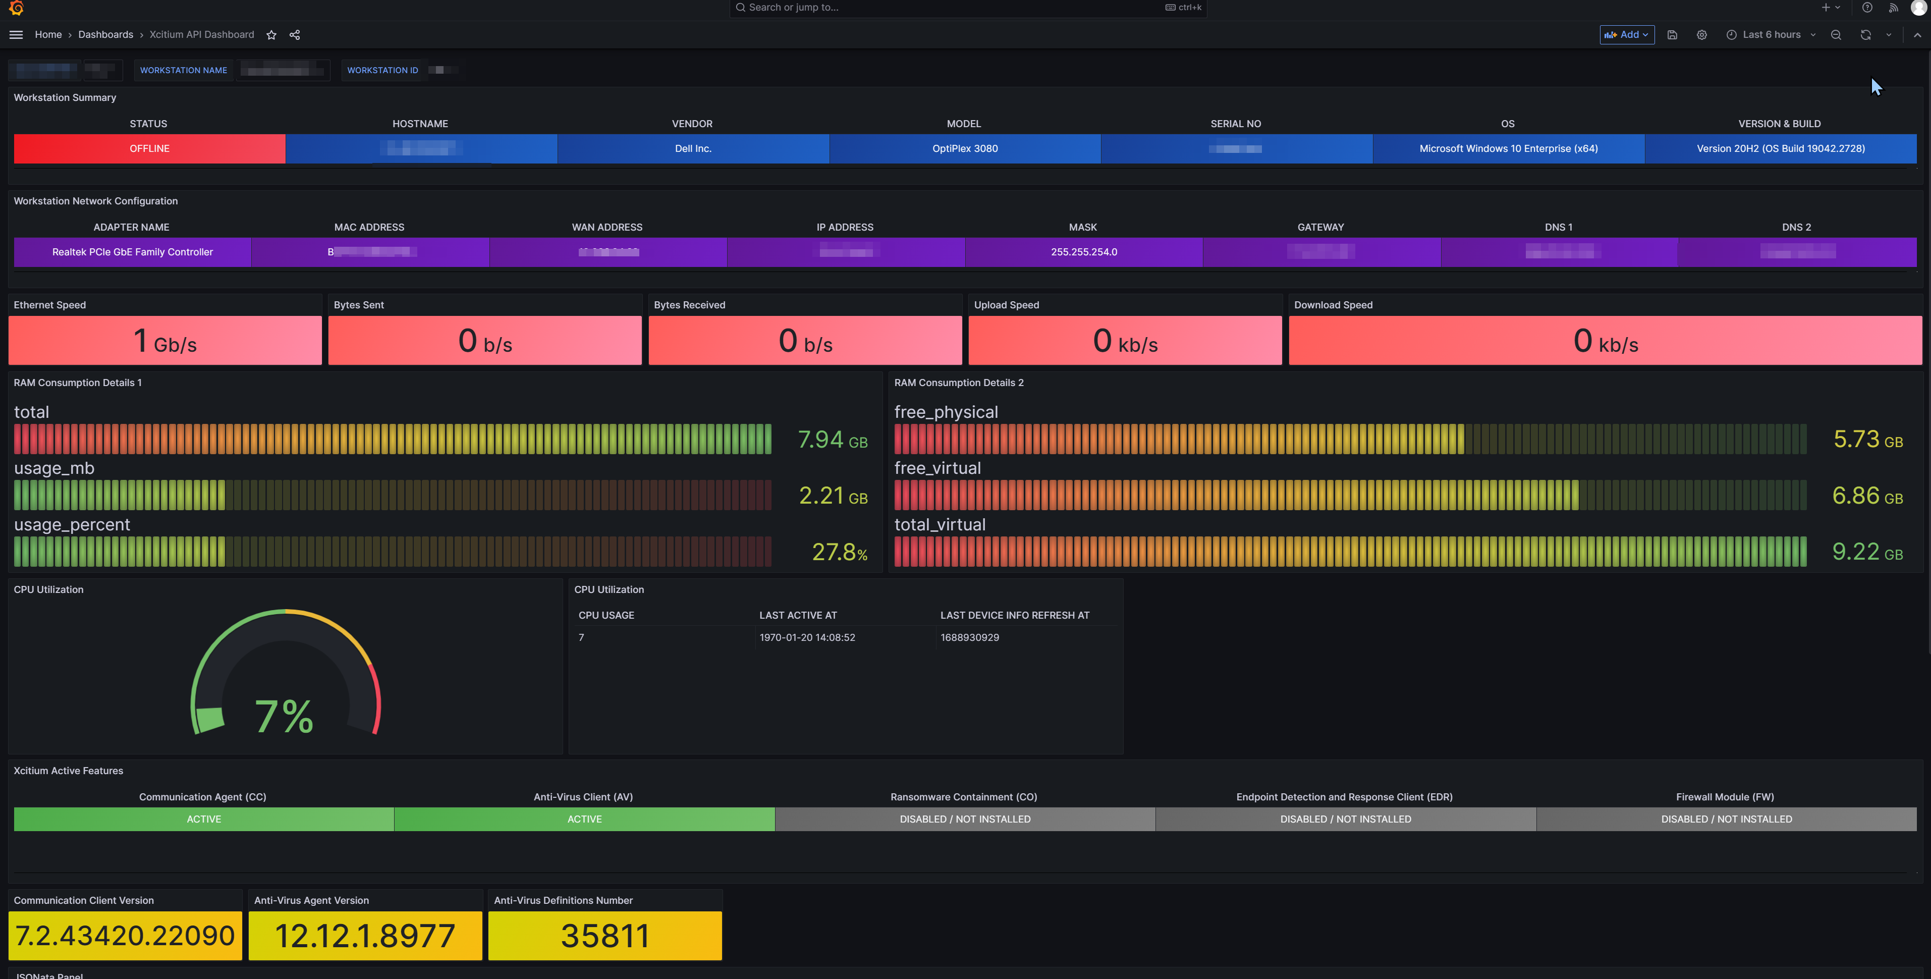
Task: Mark dashboard as favorite with star icon
Action: 271,35
